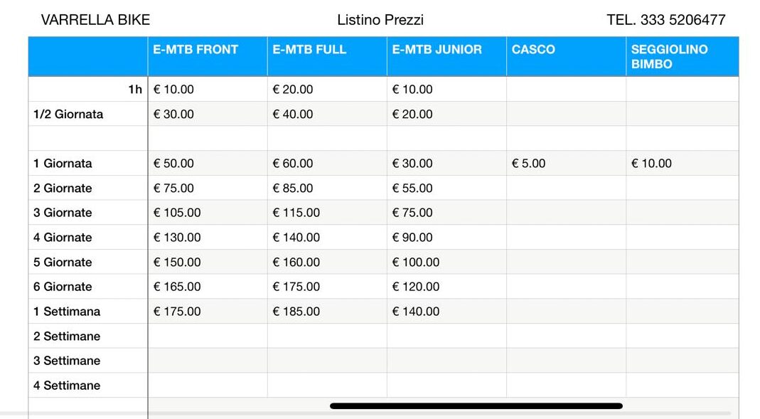This screenshot has height=419, width=760.
Task: Select the E-MTB FULL header cell
Action: click(x=309, y=50)
